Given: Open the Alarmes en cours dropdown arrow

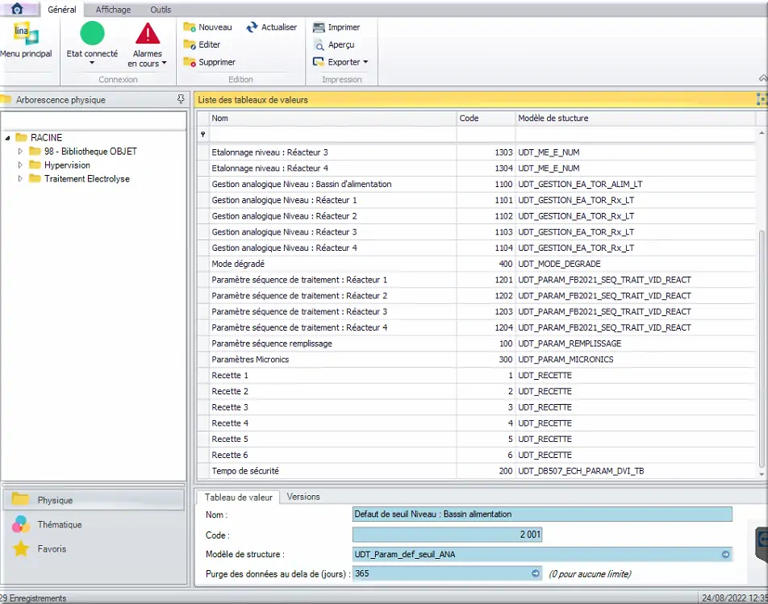Looking at the screenshot, I should tap(164, 63).
